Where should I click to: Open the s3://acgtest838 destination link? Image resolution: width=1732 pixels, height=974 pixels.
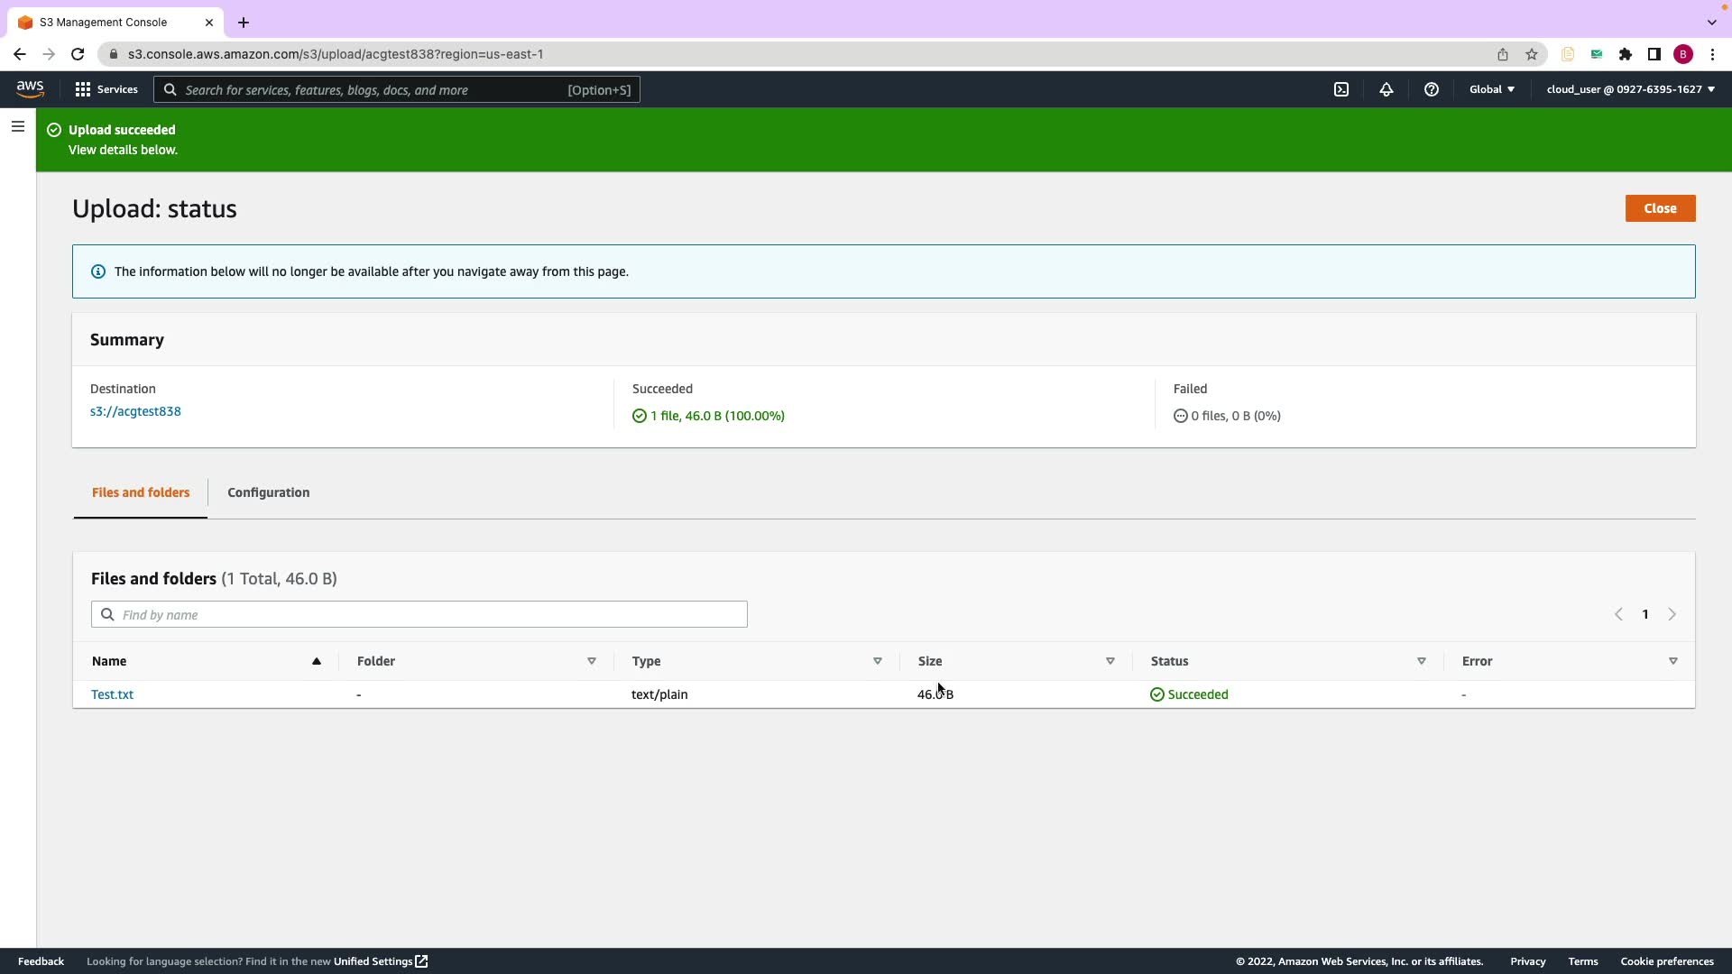(x=135, y=411)
